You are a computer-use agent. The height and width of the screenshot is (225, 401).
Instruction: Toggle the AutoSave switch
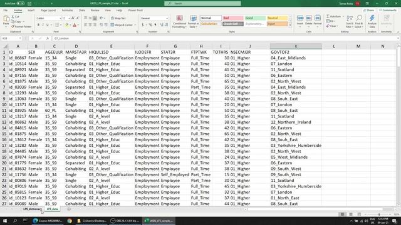click(21, 4)
